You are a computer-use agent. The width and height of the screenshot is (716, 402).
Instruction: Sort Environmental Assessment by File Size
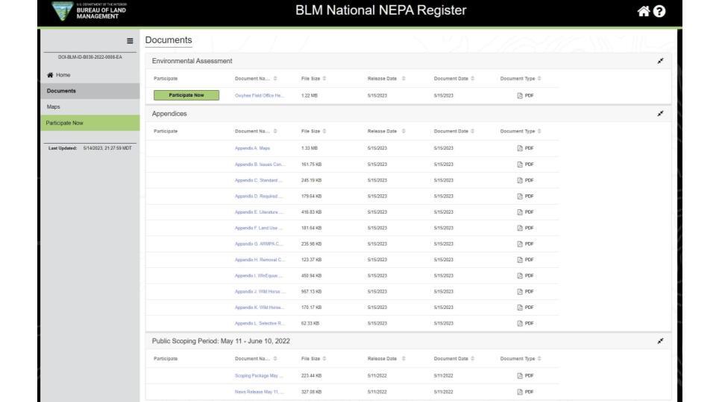click(324, 78)
